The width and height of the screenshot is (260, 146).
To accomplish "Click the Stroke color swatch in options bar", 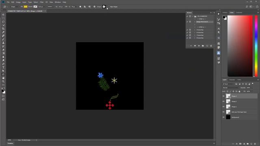I will [35, 6].
